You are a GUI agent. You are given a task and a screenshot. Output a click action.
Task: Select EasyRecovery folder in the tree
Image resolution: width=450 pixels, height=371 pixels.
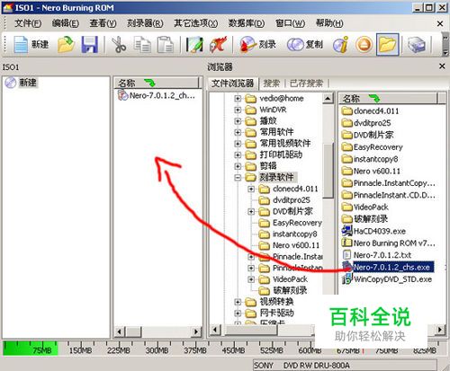[x=297, y=223]
